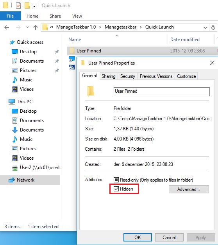This screenshot has width=218, height=245.
Task: Cancel the properties dialog
Action: pyautogui.click(x=169, y=237)
